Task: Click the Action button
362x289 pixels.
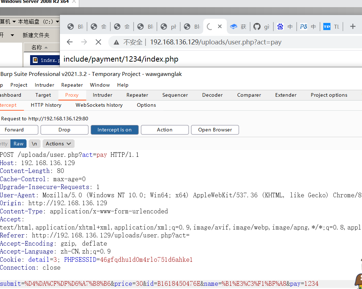Action: pos(165,130)
